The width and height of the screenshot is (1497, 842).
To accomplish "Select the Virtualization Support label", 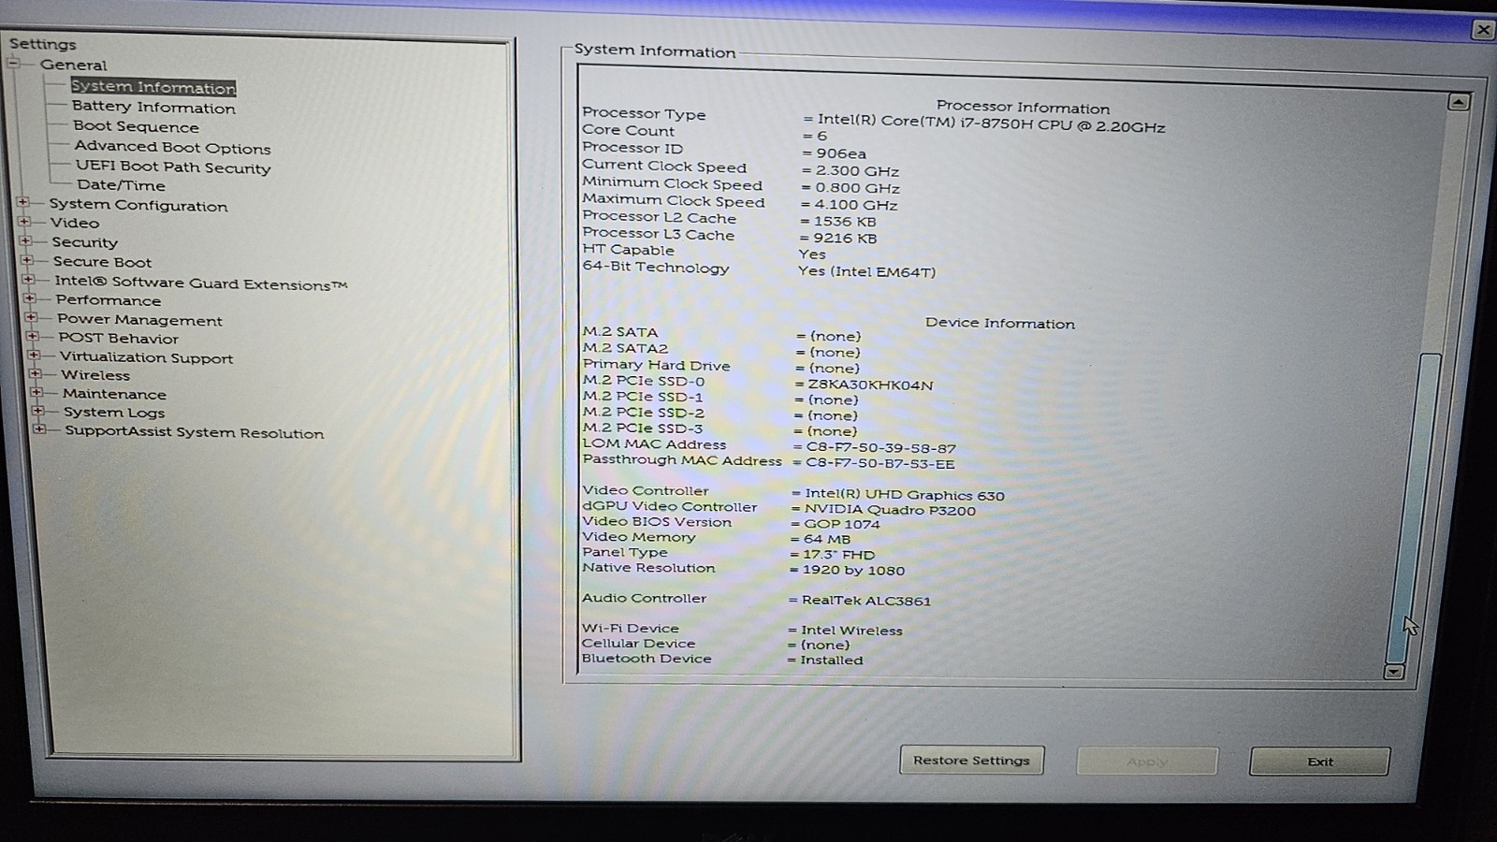I will tap(146, 357).
